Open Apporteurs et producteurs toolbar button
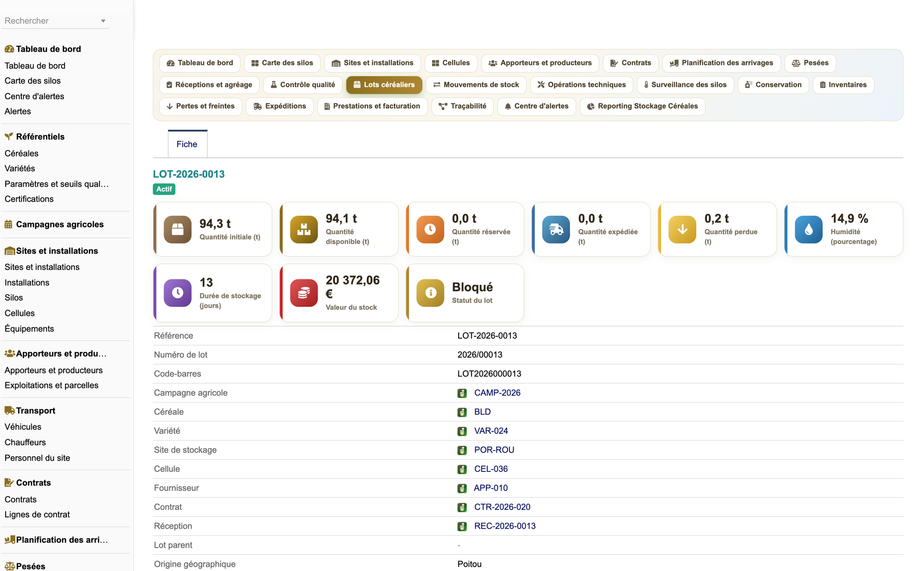 coord(540,63)
